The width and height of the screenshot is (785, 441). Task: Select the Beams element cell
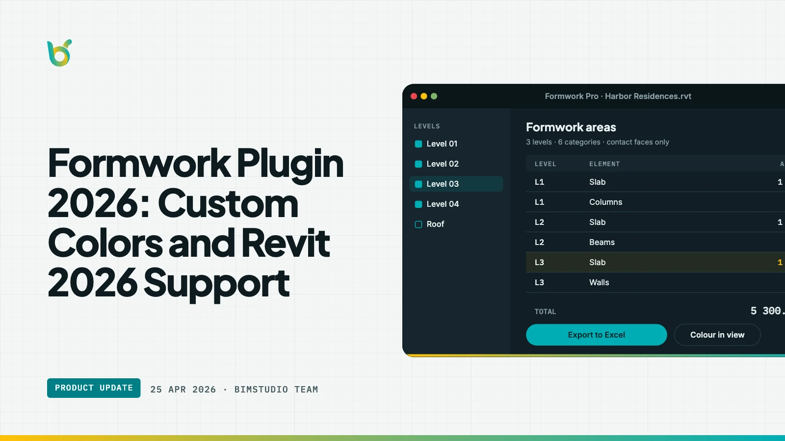[x=602, y=242]
